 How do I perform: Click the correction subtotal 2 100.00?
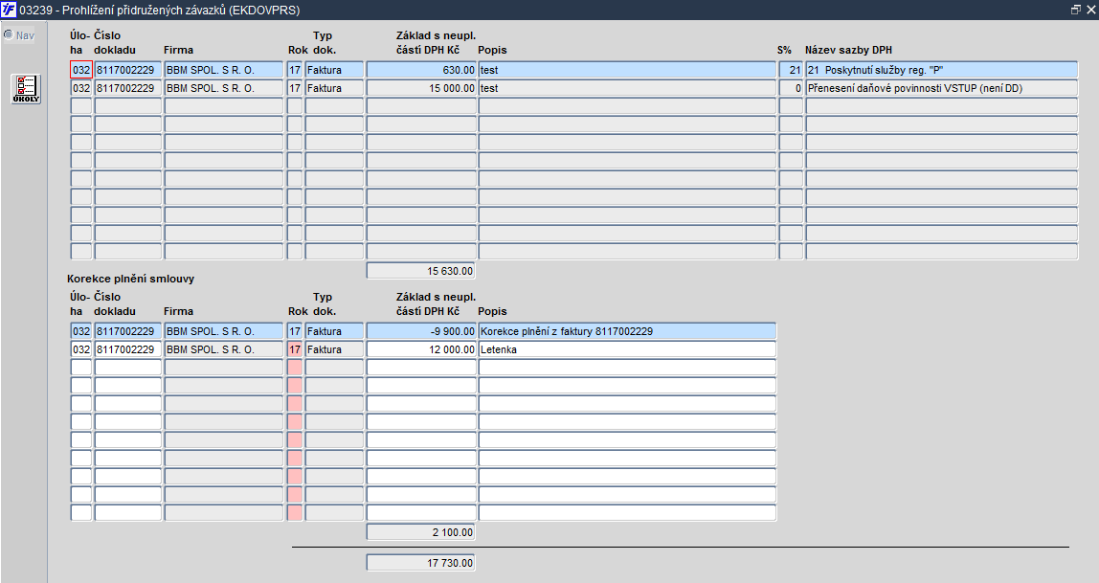pyautogui.click(x=420, y=532)
